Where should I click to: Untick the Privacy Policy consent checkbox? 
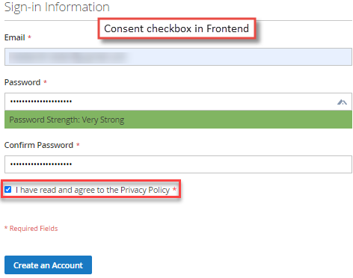pyautogui.click(x=8, y=190)
